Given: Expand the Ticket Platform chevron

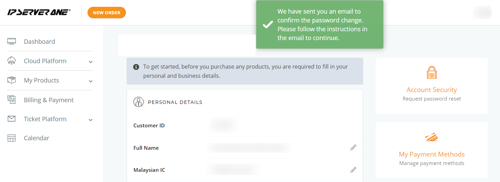Looking at the screenshot, I should click(91, 120).
